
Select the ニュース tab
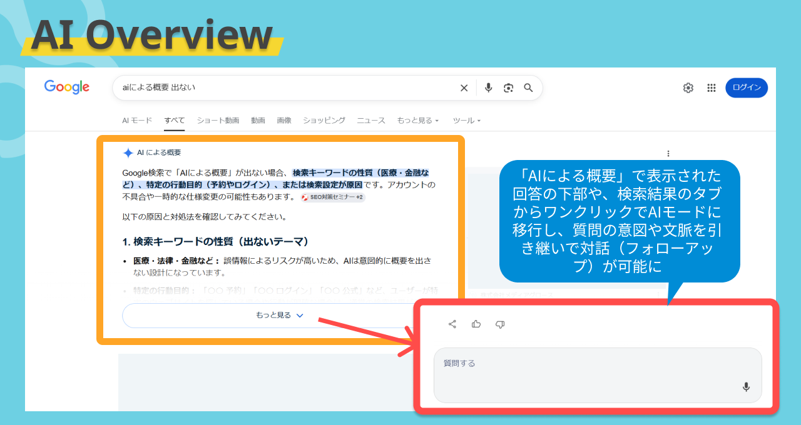371,121
